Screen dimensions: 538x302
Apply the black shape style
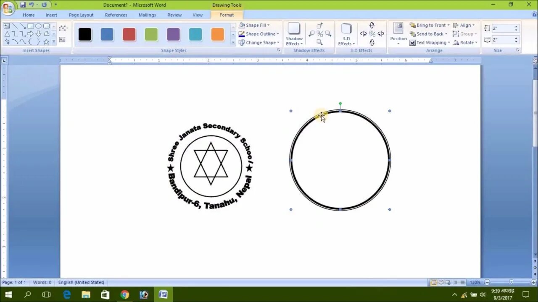84,34
